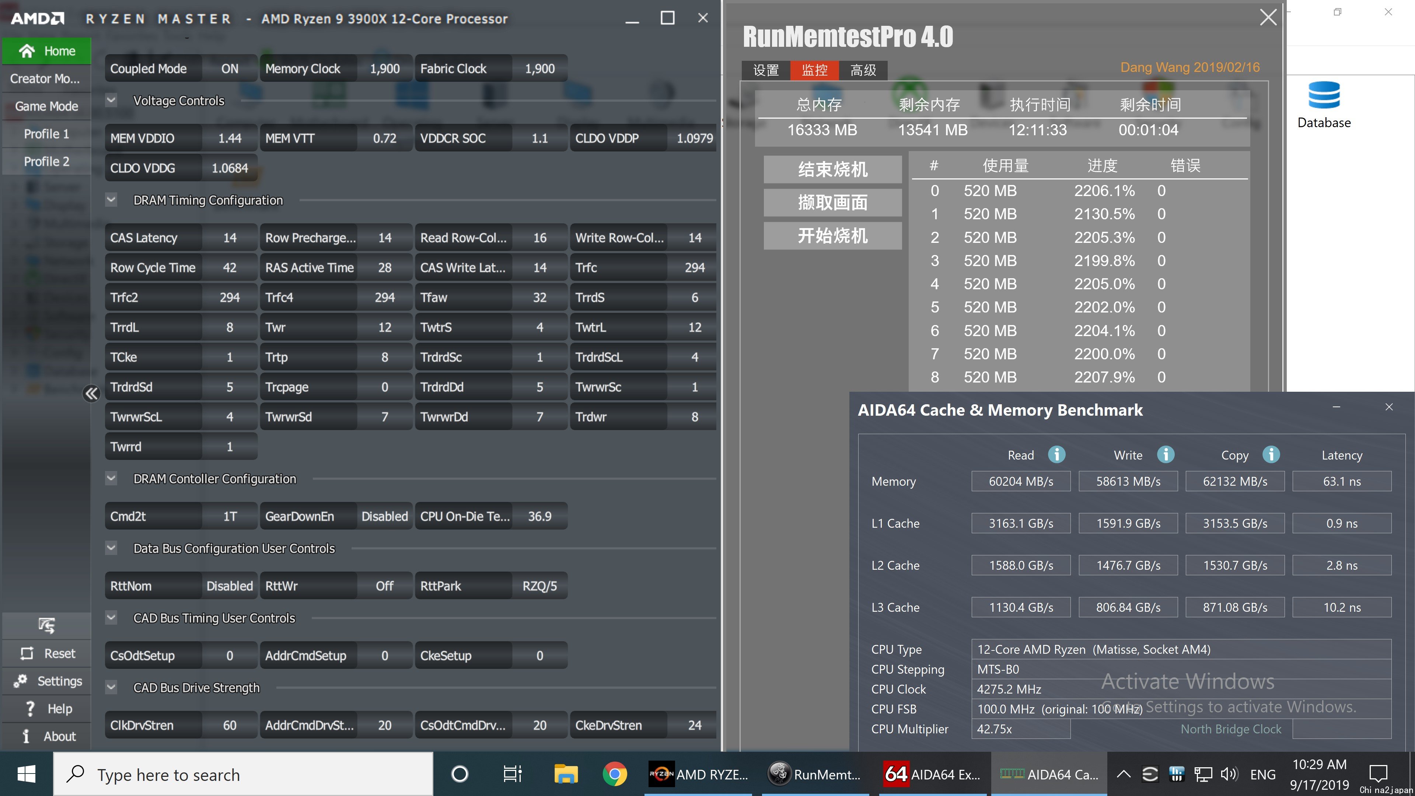The image size is (1415, 796).
Task: Open the notification center icon
Action: pos(1378,773)
